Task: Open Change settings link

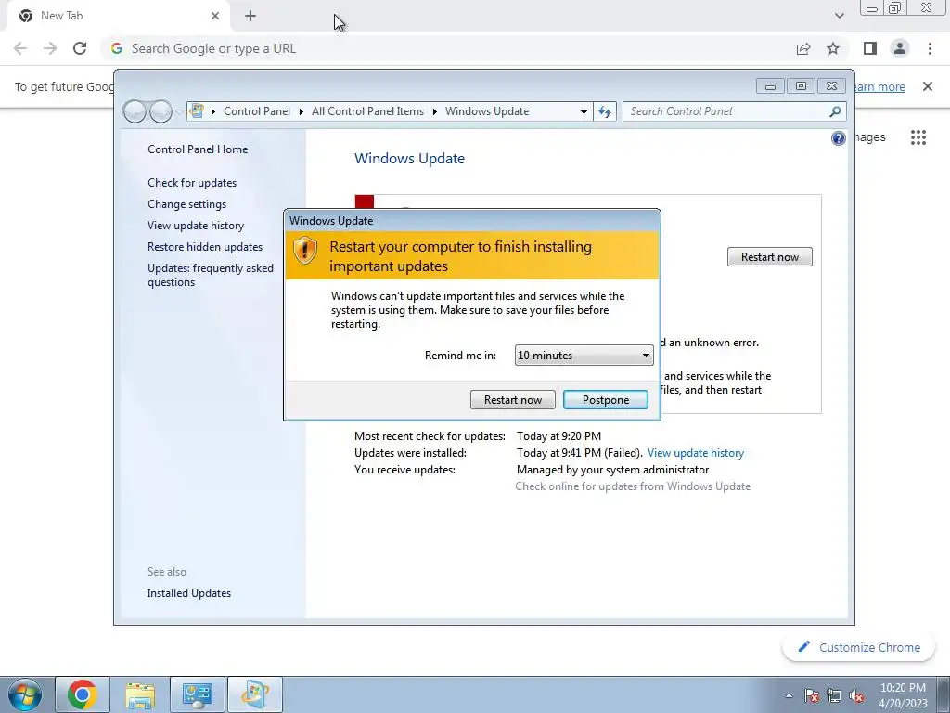Action: 186,204
